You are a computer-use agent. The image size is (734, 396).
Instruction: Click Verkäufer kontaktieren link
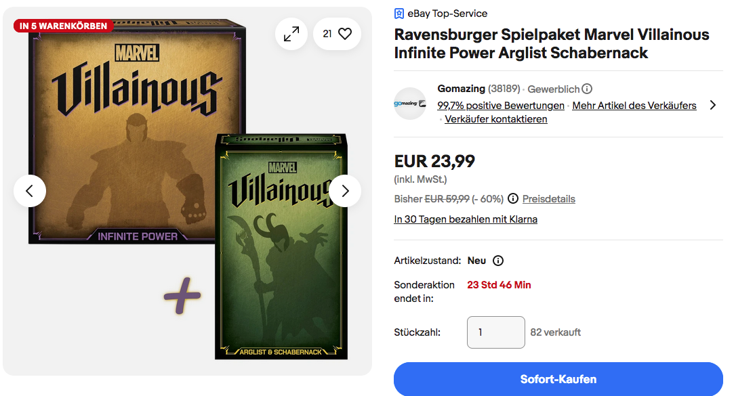click(496, 119)
